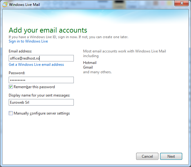Click the 'Display name for your sent messages' label
The image size is (191, 167).
[x=39, y=95]
